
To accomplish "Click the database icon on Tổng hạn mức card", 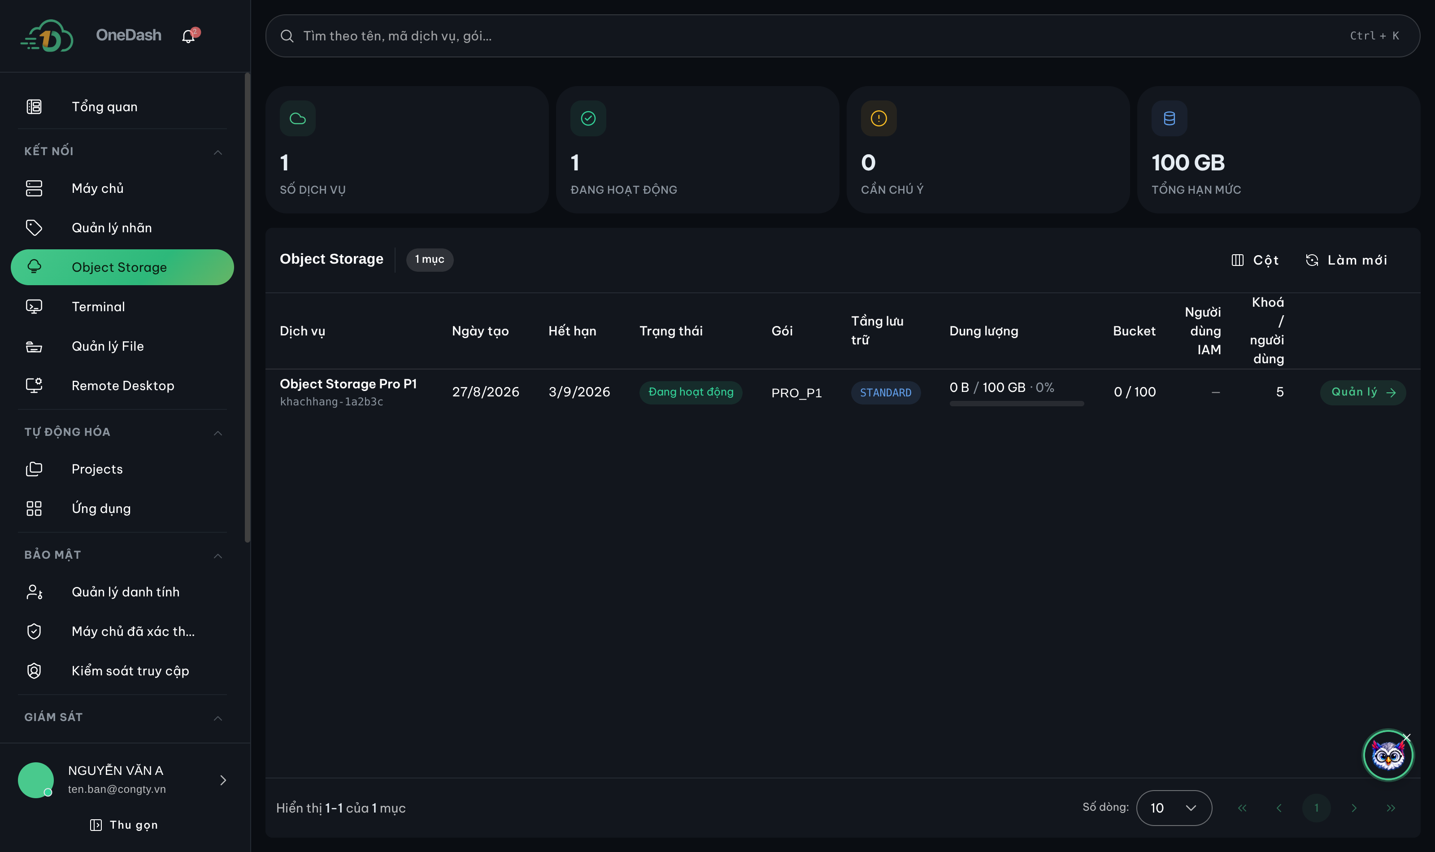I will tap(1169, 118).
